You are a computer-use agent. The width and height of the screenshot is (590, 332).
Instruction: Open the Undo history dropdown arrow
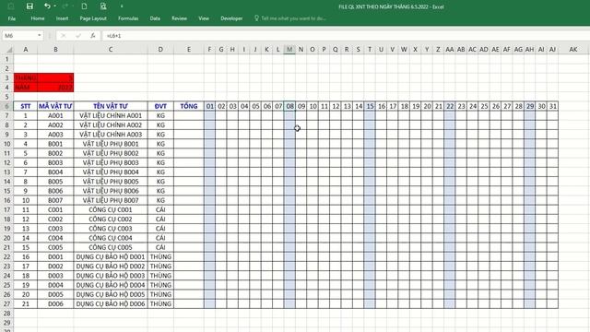pyautogui.click(x=55, y=6)
